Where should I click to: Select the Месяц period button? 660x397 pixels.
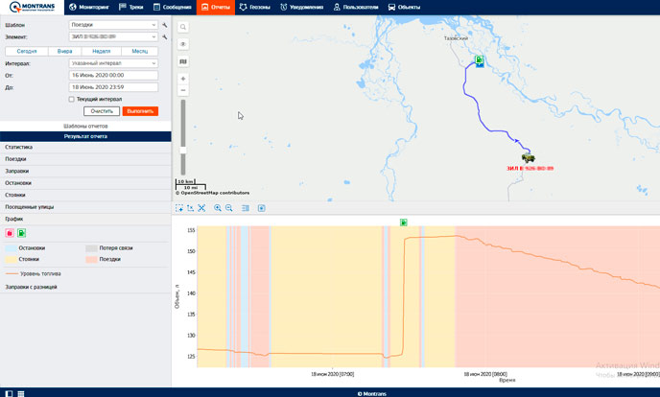click(140, 52)
